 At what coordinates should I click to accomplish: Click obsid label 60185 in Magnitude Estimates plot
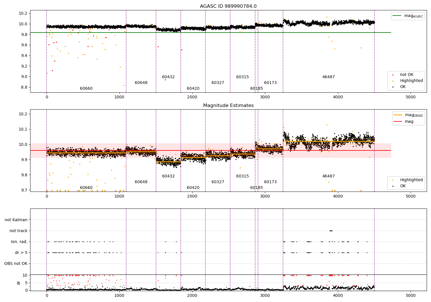[257, 188]
